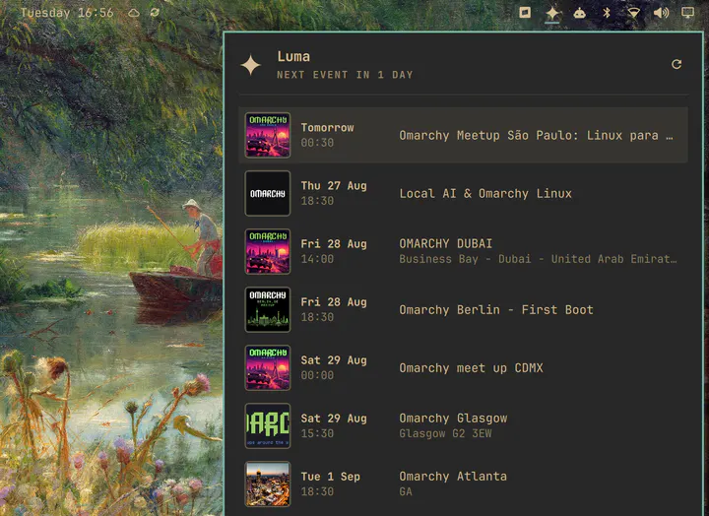Open Omarchy meet up CDMX event
Viewport: 709px width, 516px height.
click(471, 368)
